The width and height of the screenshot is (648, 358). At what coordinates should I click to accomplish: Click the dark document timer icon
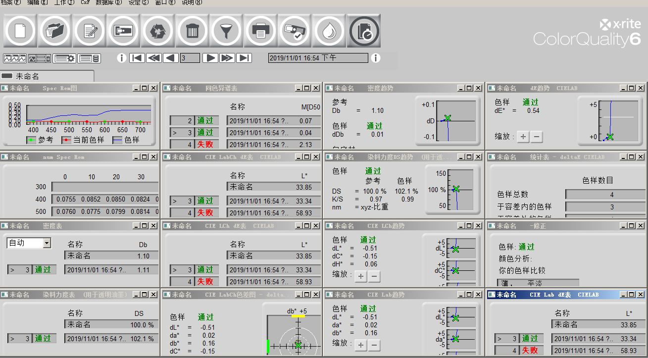click(364, 31)
